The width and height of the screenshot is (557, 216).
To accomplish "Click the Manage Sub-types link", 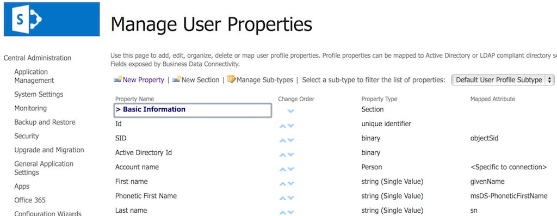I will 265,80.
